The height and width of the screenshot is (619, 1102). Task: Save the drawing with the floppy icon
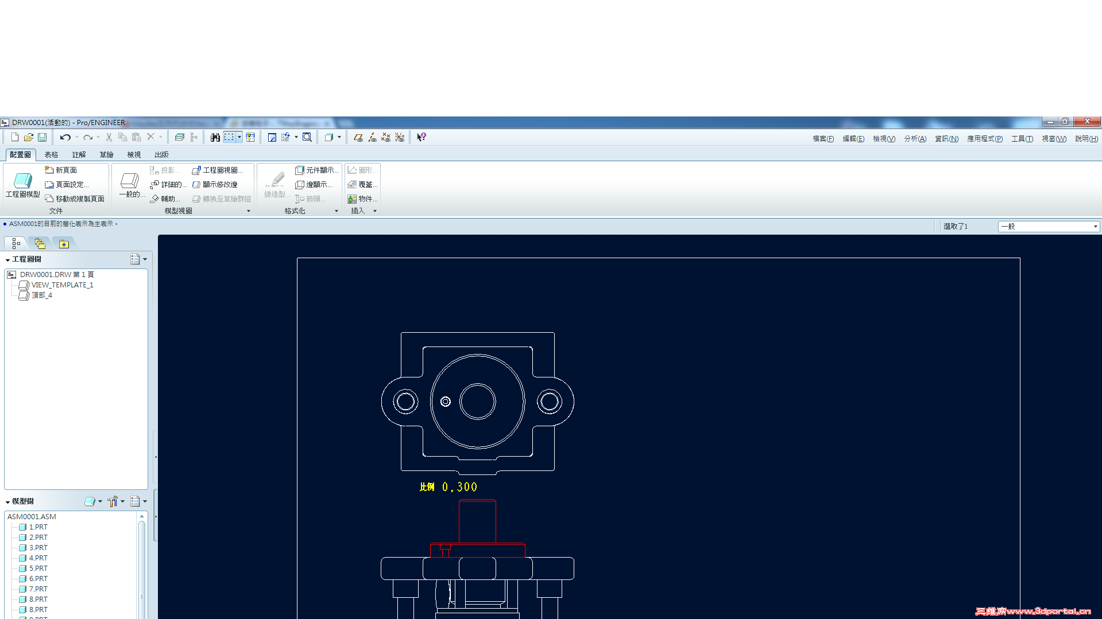(42, 137)
